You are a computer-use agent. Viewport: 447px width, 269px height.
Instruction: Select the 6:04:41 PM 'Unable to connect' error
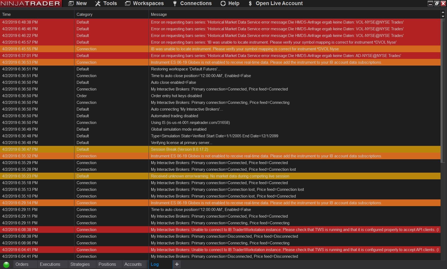[x=220, y=250]
